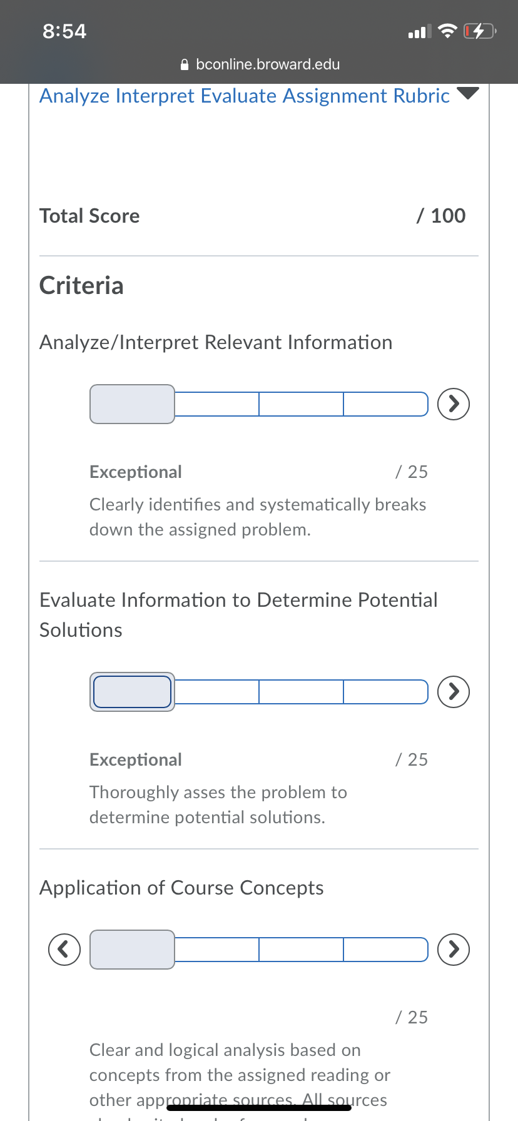Click next level arrow for Analyze/Interpret criterion

coord(454,404)
